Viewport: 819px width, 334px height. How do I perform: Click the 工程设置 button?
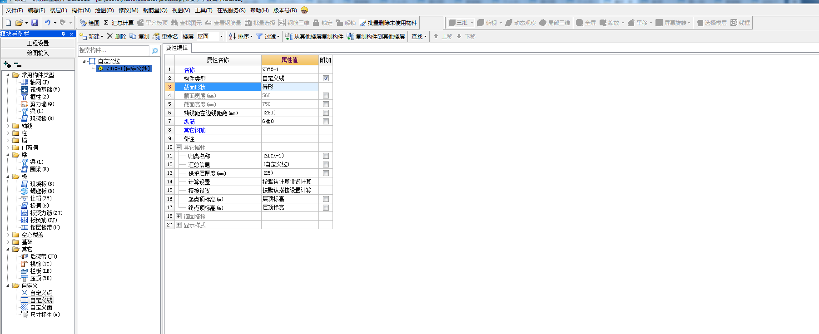click(x=38, y=43)
